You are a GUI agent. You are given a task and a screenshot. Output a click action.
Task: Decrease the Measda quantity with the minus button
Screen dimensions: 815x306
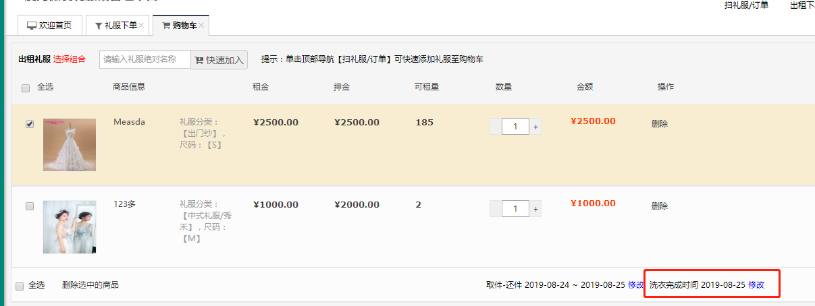tap(496, 126)
